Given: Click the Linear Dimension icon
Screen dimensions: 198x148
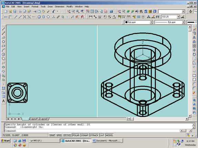Looking at the screenshot, I should click(x=91, y=17).
